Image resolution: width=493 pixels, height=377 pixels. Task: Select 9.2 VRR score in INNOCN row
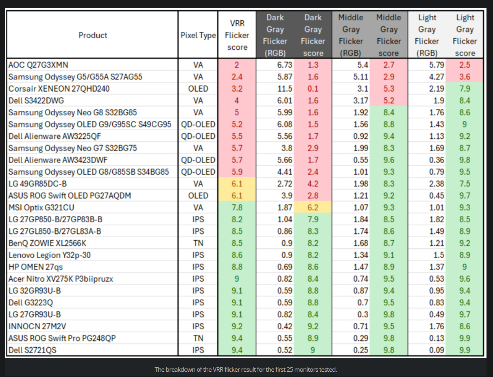237,326
